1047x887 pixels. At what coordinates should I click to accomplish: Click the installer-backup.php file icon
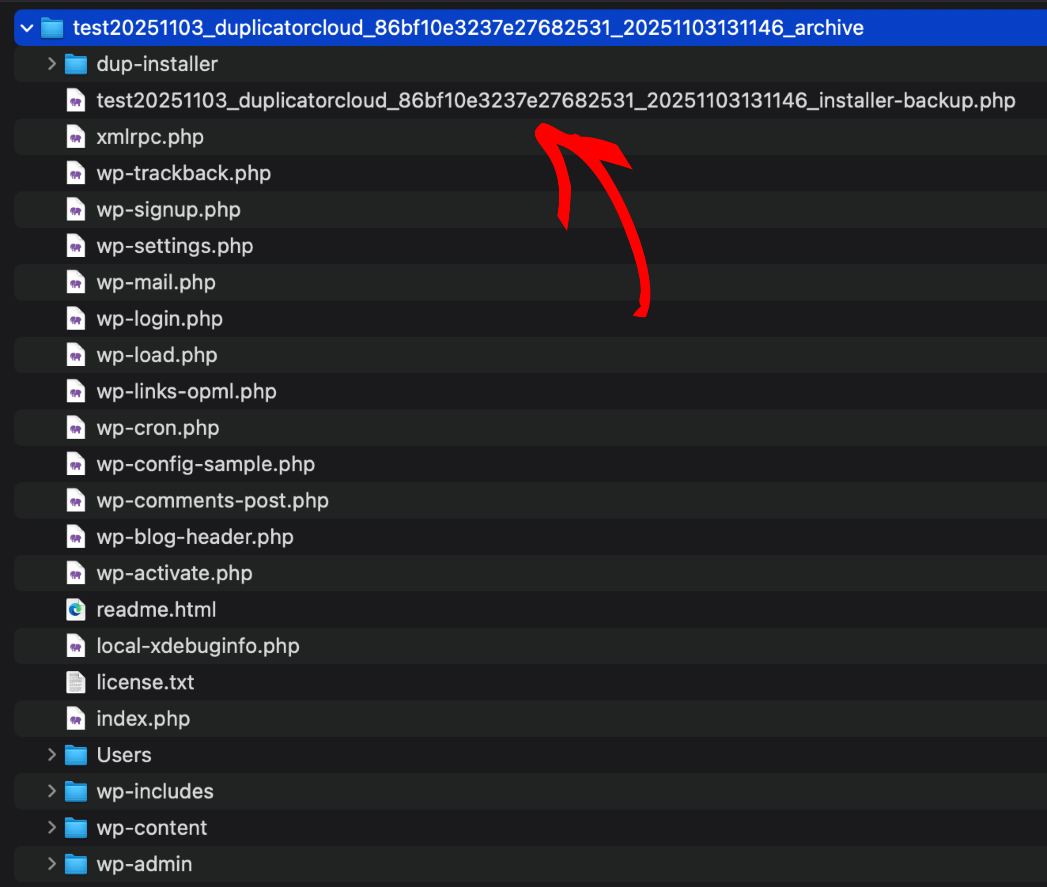[75, 100]
